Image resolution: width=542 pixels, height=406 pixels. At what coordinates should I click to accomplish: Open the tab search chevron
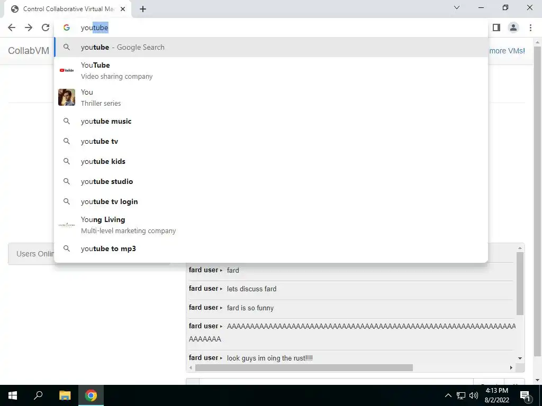457,7
